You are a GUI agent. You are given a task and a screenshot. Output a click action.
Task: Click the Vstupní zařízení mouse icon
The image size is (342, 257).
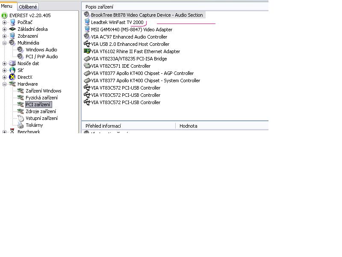(21, 118)
